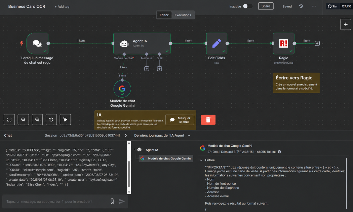
Task: Click the Saved status text
Action: [x=287, y=6]
